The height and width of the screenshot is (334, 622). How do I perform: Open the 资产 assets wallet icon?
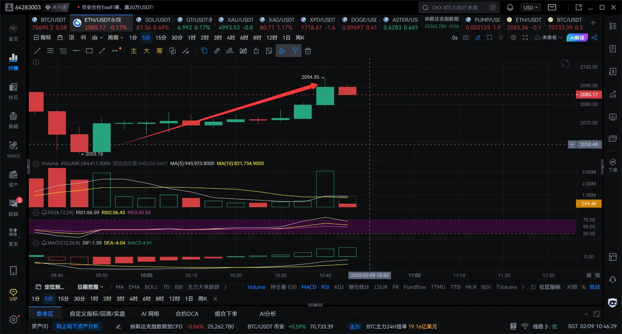point(13,179)
